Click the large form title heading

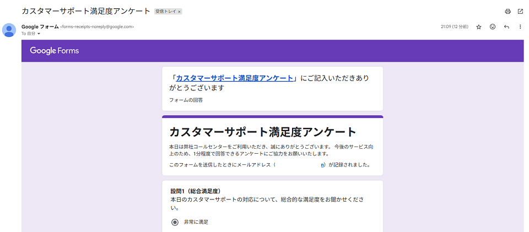tap(263, 132)
